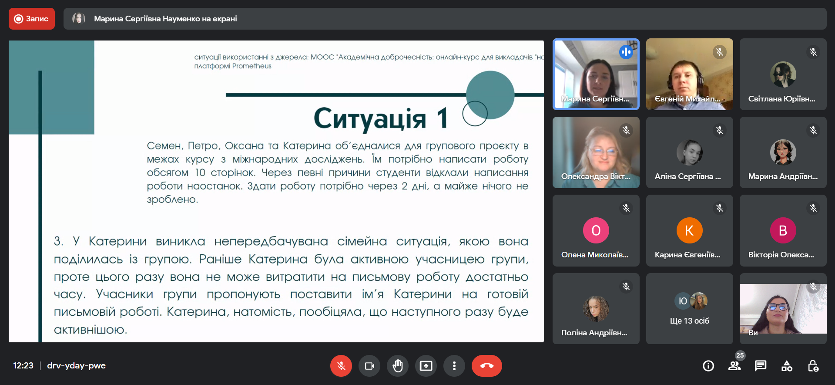Click your own video tile labeled Ви

coord(782,308)
